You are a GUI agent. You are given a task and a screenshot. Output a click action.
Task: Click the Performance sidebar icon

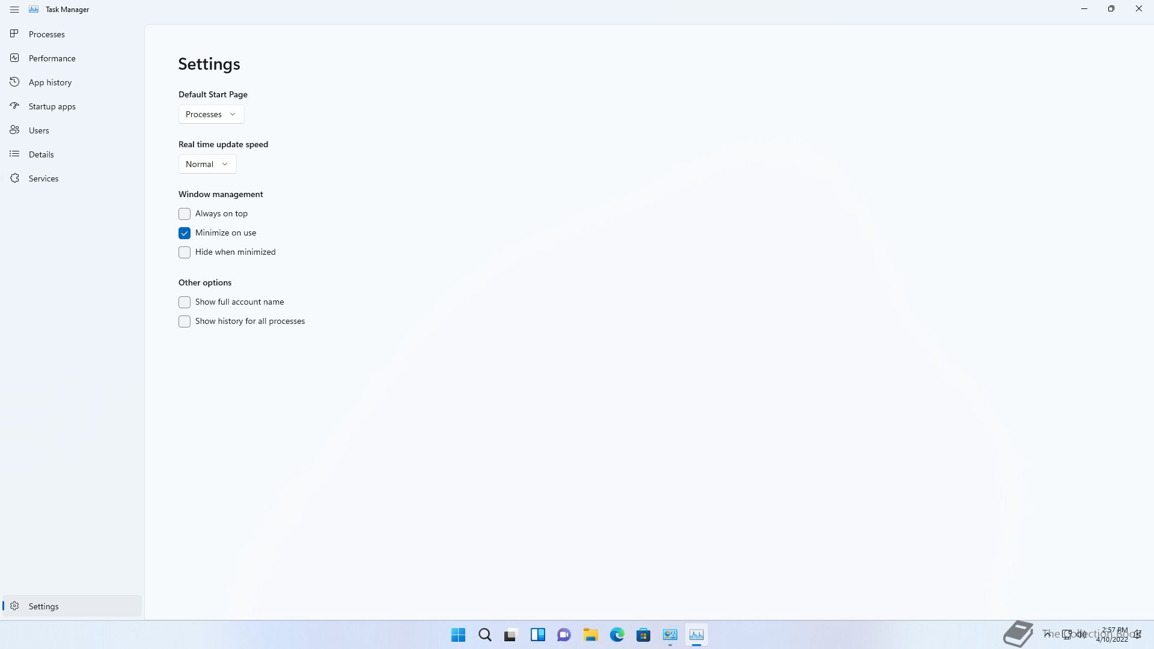click(14, 58)
